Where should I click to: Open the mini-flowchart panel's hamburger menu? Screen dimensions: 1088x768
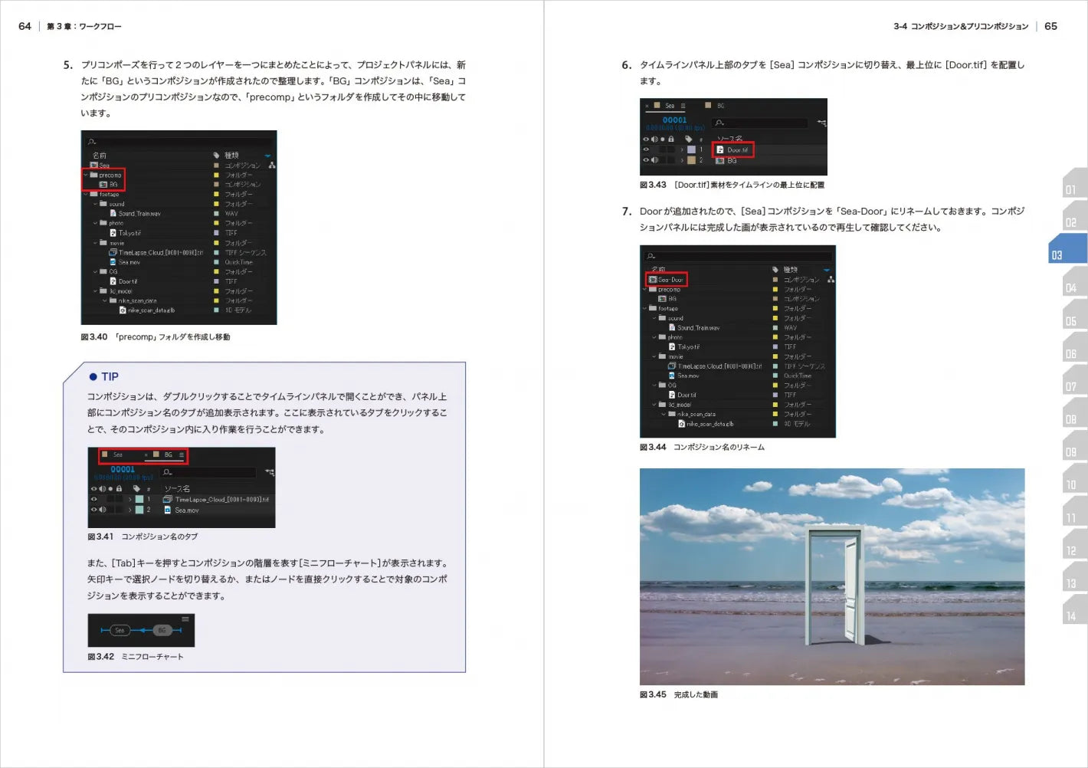tap(185, 619)
